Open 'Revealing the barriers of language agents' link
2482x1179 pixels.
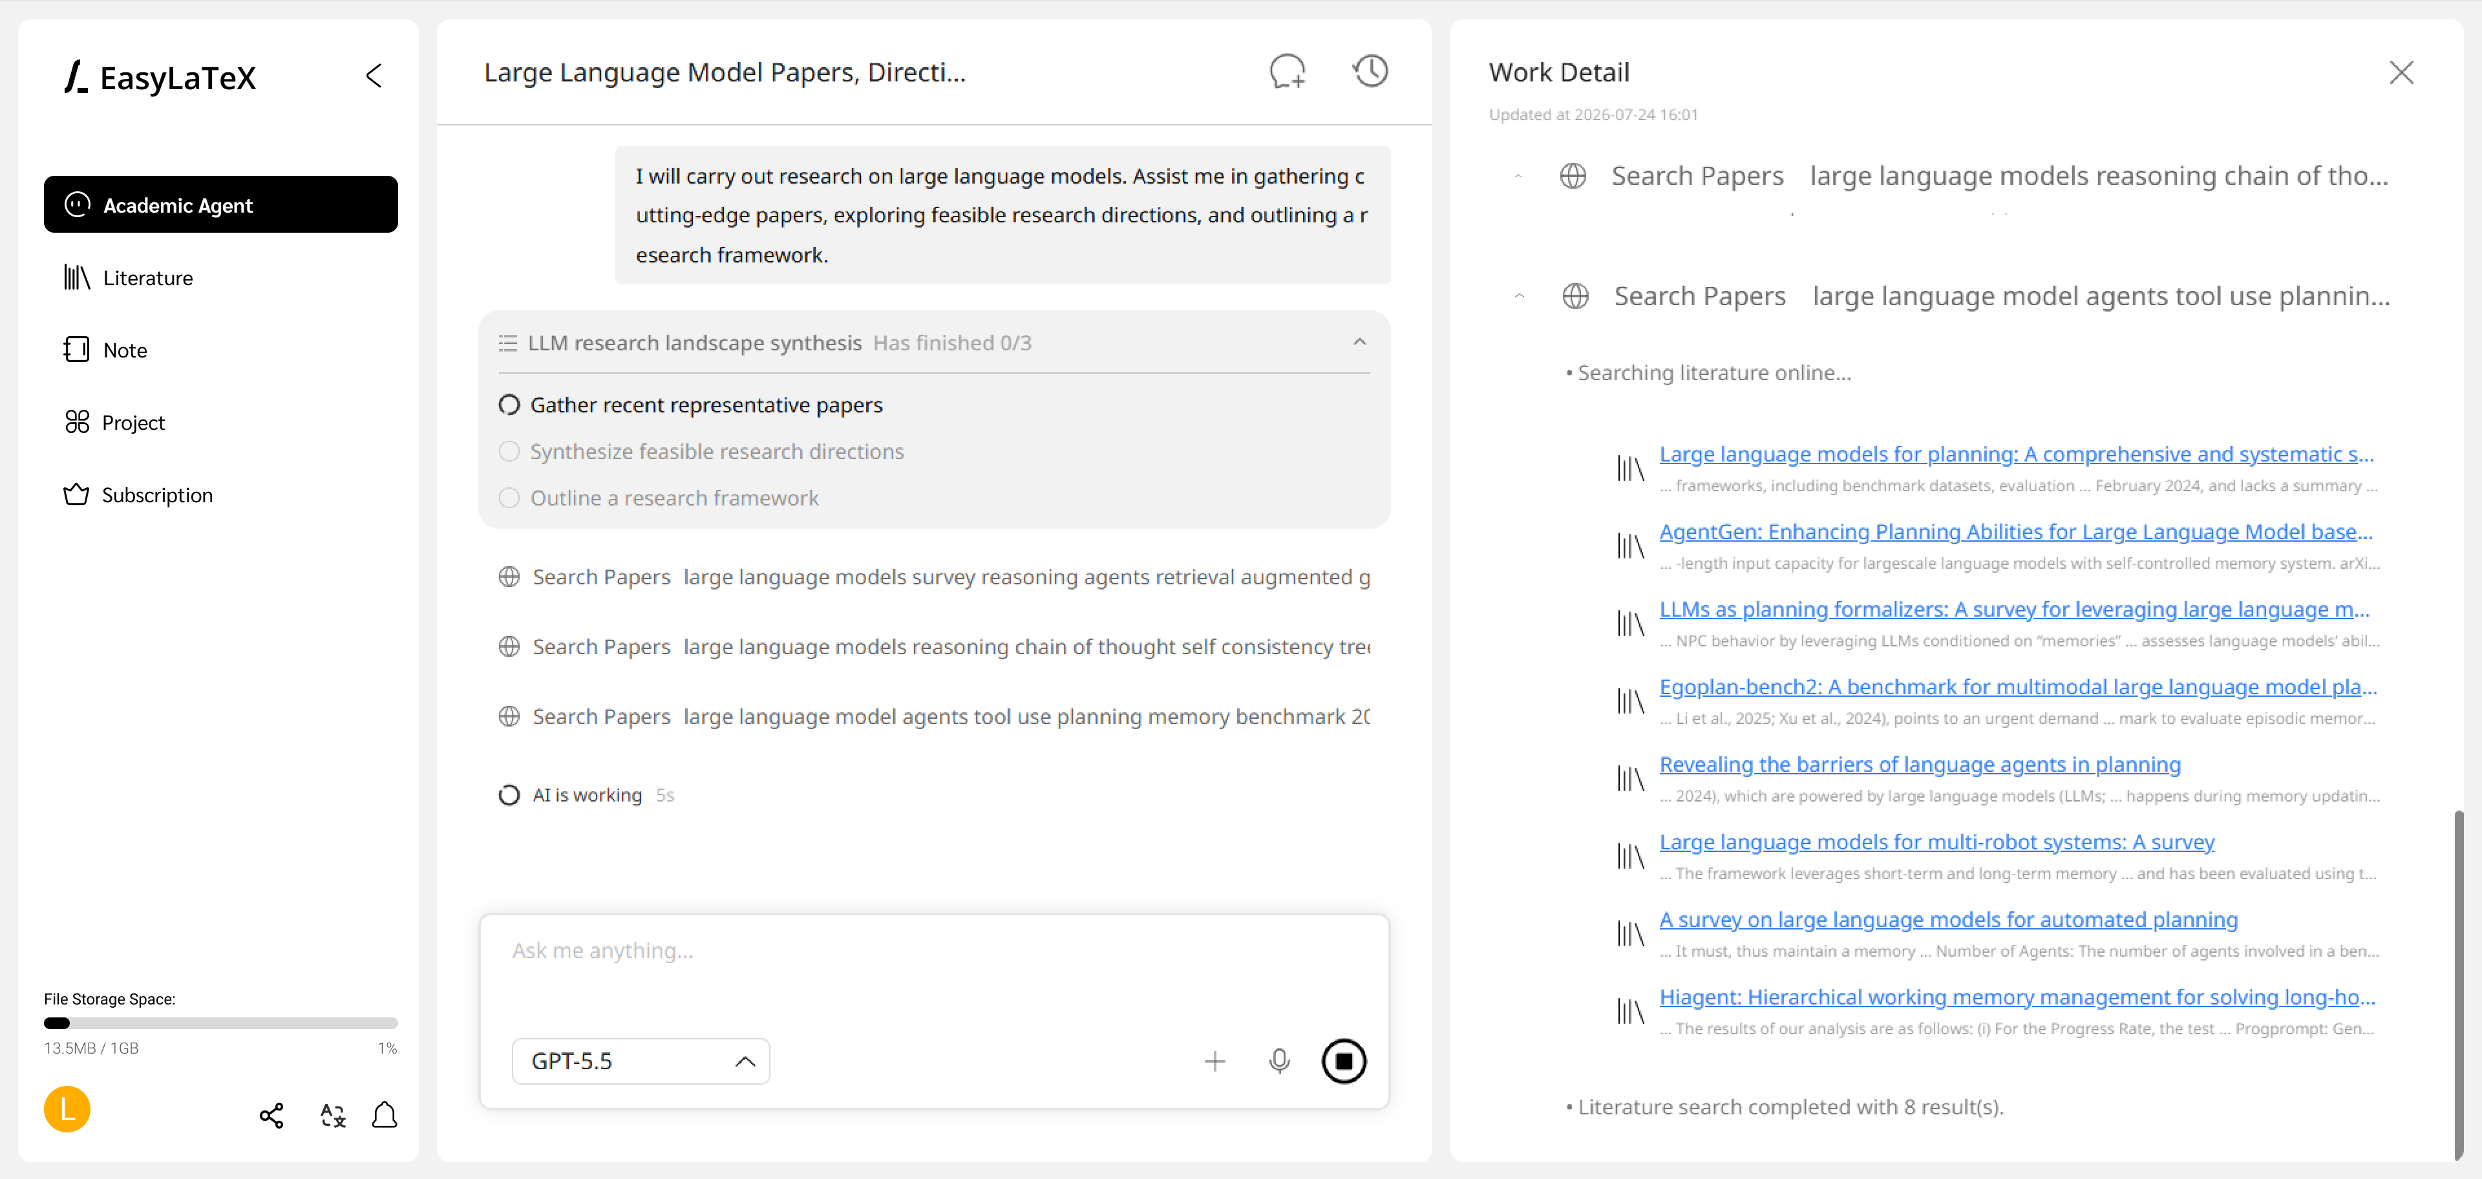1919,764
